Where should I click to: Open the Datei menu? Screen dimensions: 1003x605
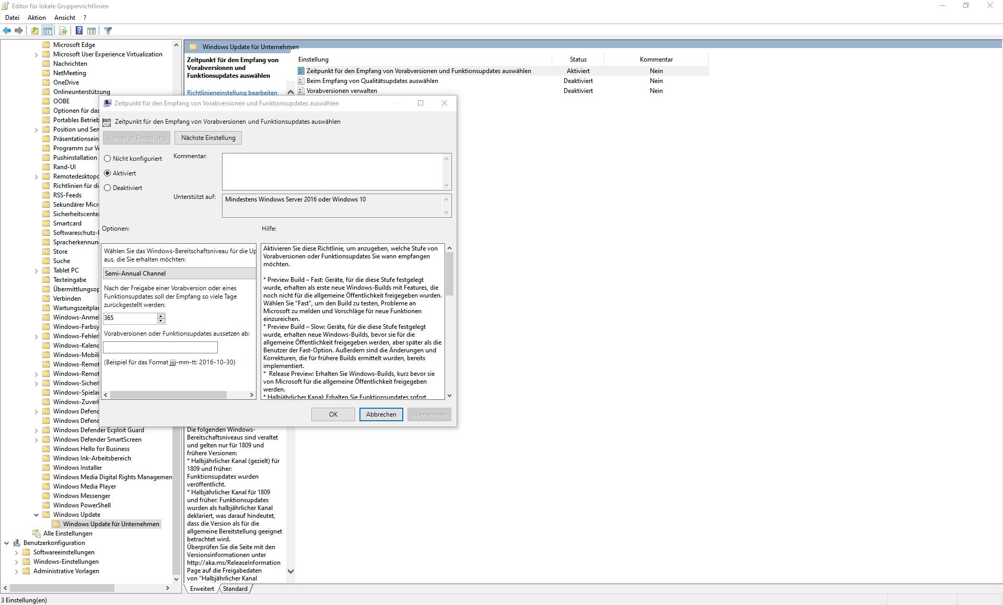(x=12, y=18)
